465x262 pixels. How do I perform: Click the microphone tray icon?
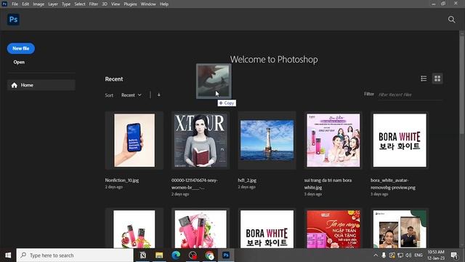[x=384, y=255]
